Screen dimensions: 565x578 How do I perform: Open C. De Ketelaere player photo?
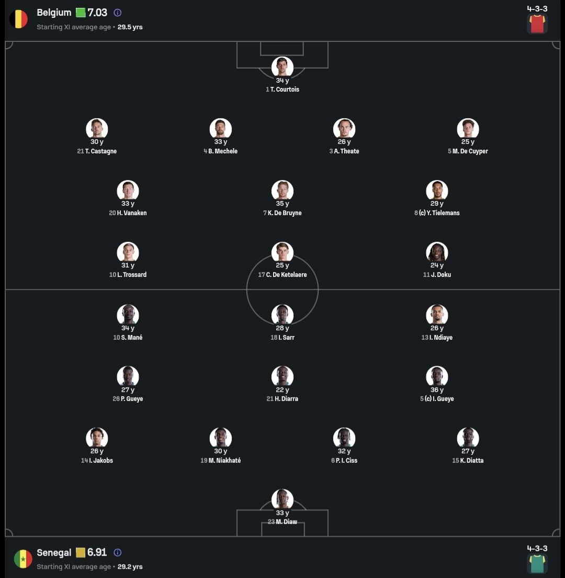tap(282, 253)
